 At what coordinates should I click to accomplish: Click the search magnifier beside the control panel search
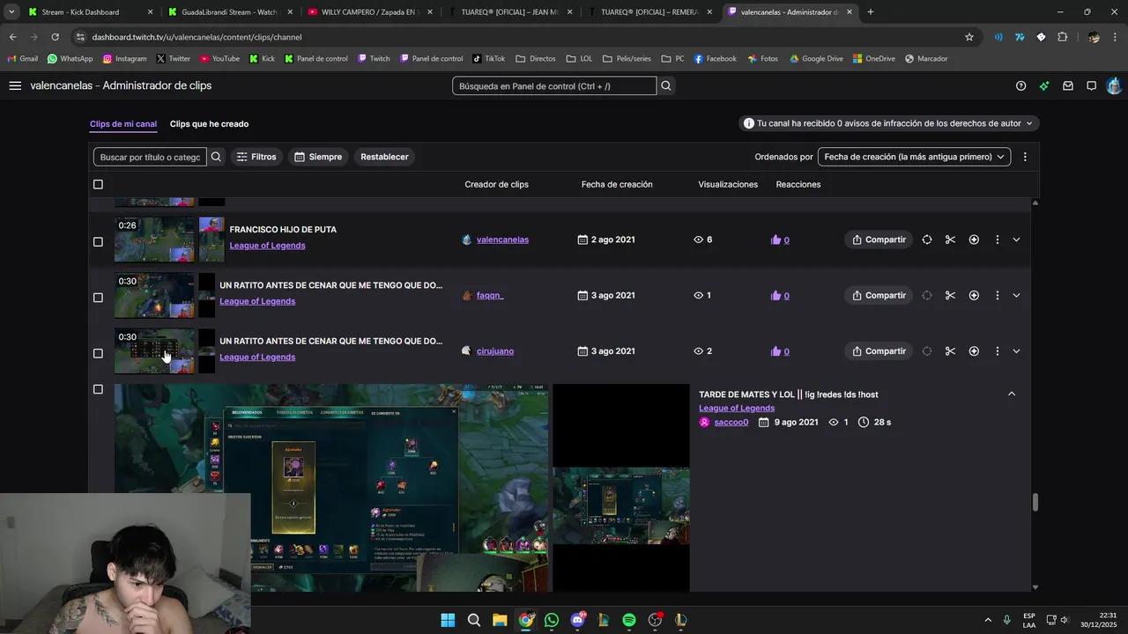[x=666, y=85]
